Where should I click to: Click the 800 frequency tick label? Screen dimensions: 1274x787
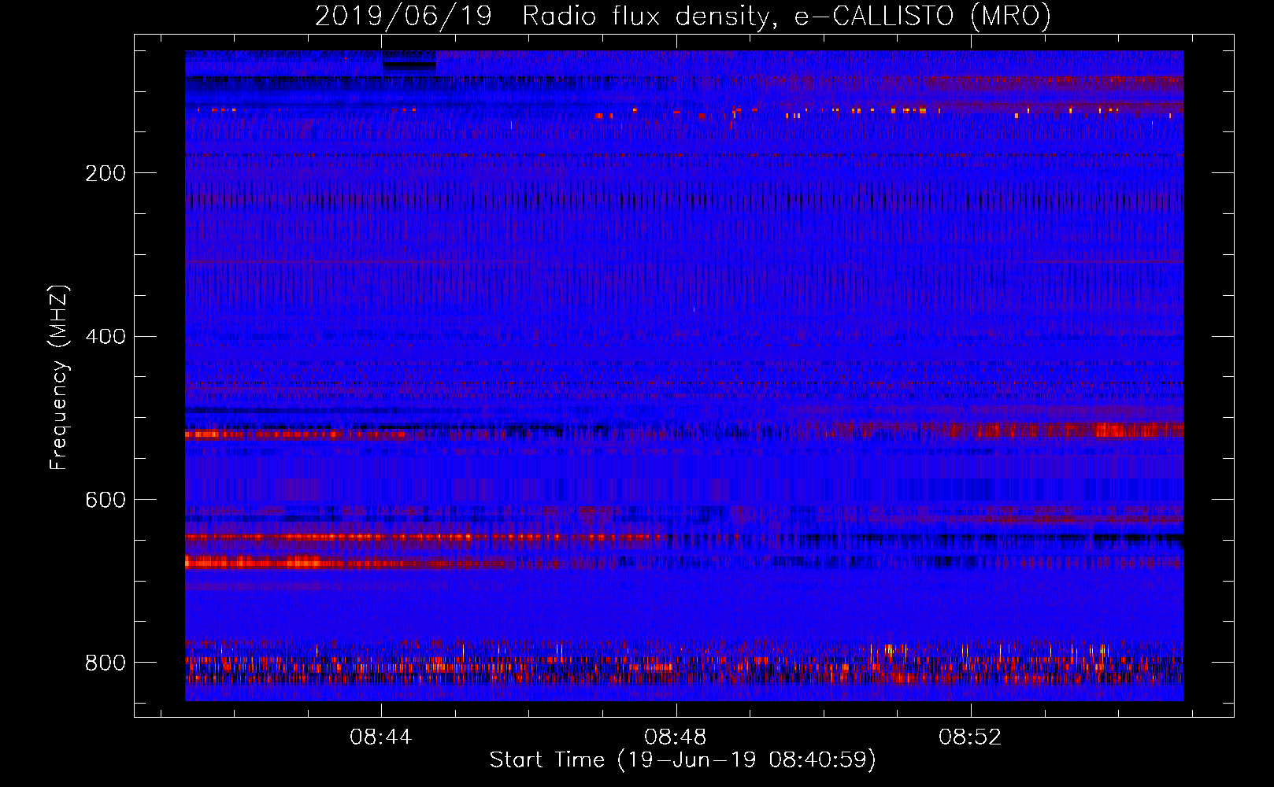(x=106, y=663)
